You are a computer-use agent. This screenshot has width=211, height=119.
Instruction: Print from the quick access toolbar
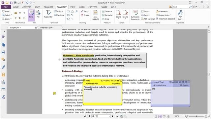click(15, 3)
